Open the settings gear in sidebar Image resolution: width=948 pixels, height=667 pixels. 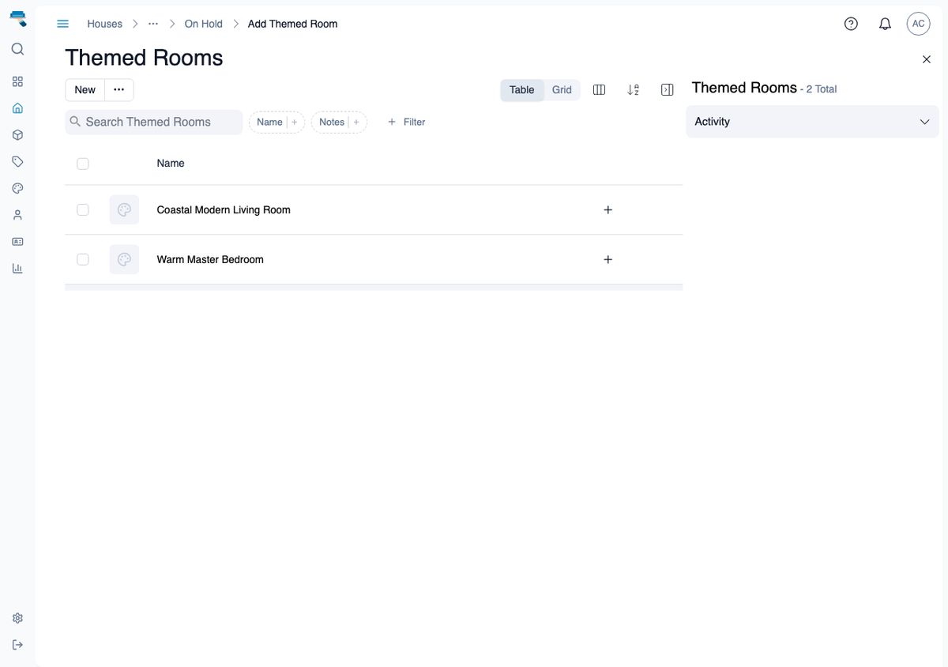[x=17, y=618]
